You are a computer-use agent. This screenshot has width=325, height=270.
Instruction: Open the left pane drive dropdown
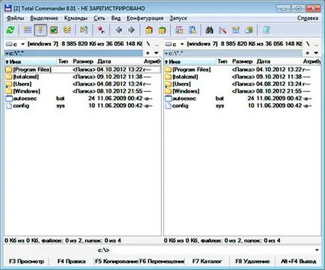[16, 44]
